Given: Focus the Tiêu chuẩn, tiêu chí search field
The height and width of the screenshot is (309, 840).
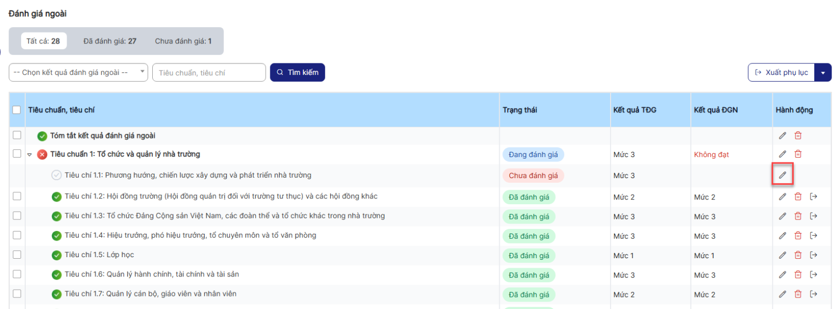Looking at the screenshot, I should pos(209,73).
